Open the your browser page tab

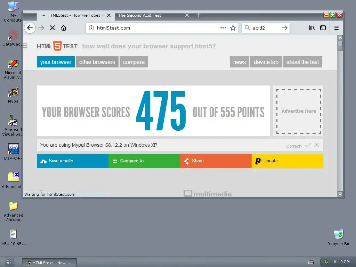[x=56, y=62]
